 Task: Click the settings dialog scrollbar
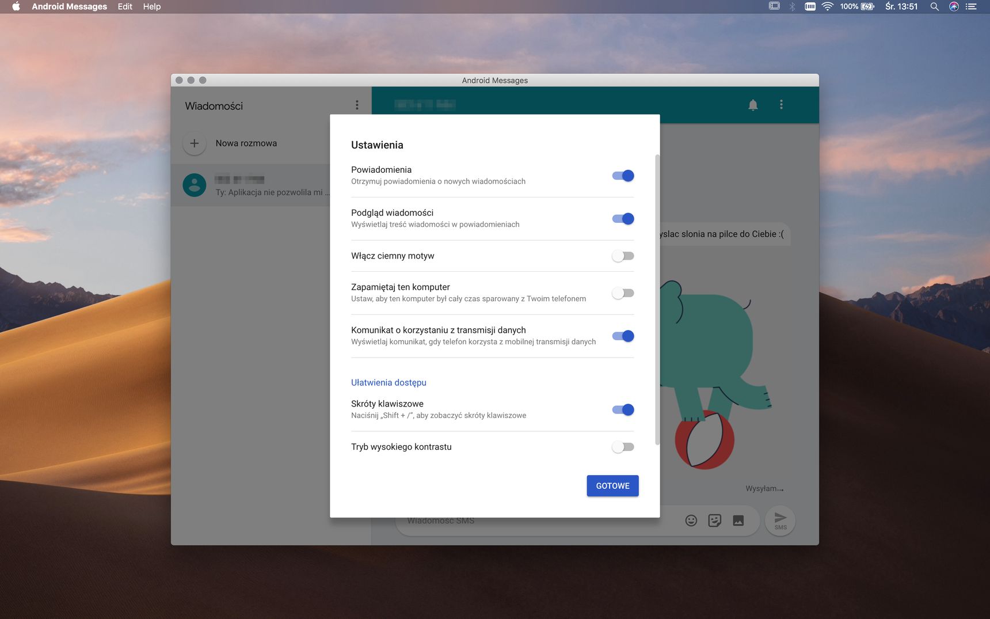click(657, 299)
